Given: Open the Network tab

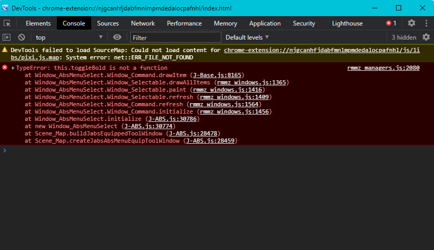Looking at the screenshot, I should tap(143, 23).
